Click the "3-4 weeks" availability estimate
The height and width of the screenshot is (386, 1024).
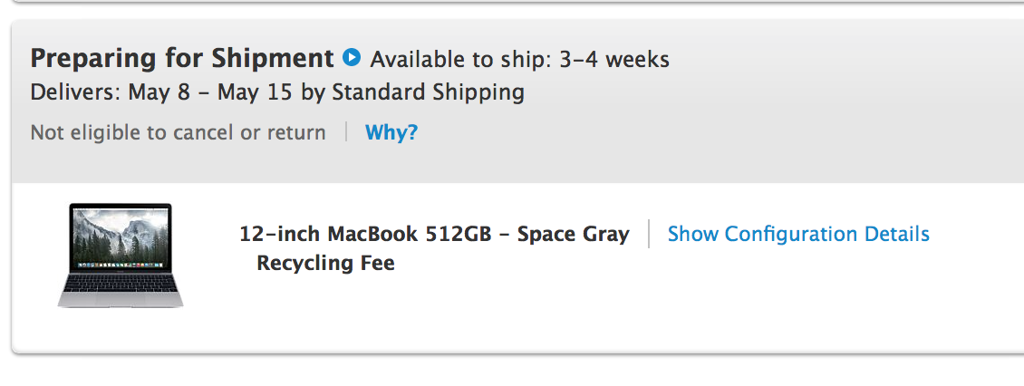pos(613,60)
